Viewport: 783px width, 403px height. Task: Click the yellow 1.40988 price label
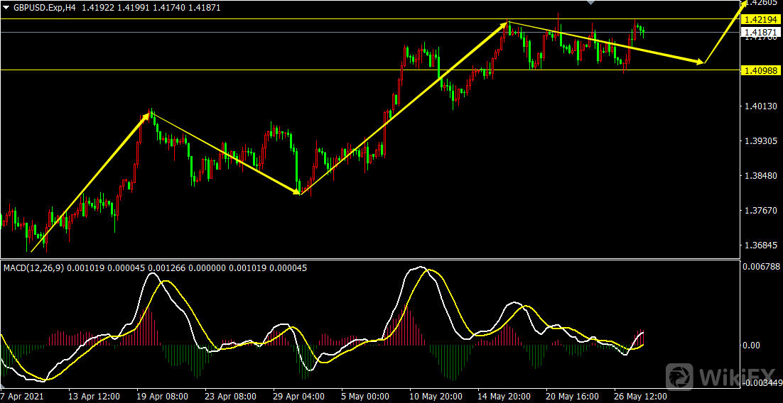pyautogui.click(x=759, y=70)
